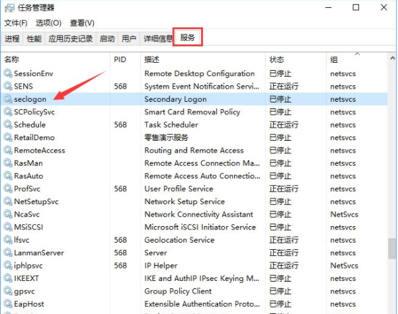Click the gear icon beside RasMan
Screen dimensions: 398x314
click(x=8, y=163)
